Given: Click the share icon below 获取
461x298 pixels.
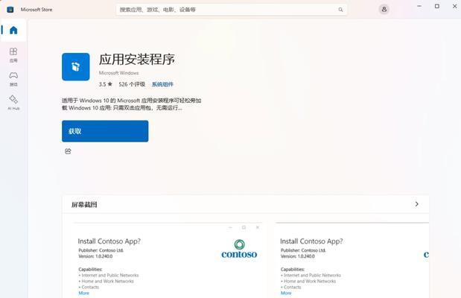Looking at the screenshot, I should (68, 151).
